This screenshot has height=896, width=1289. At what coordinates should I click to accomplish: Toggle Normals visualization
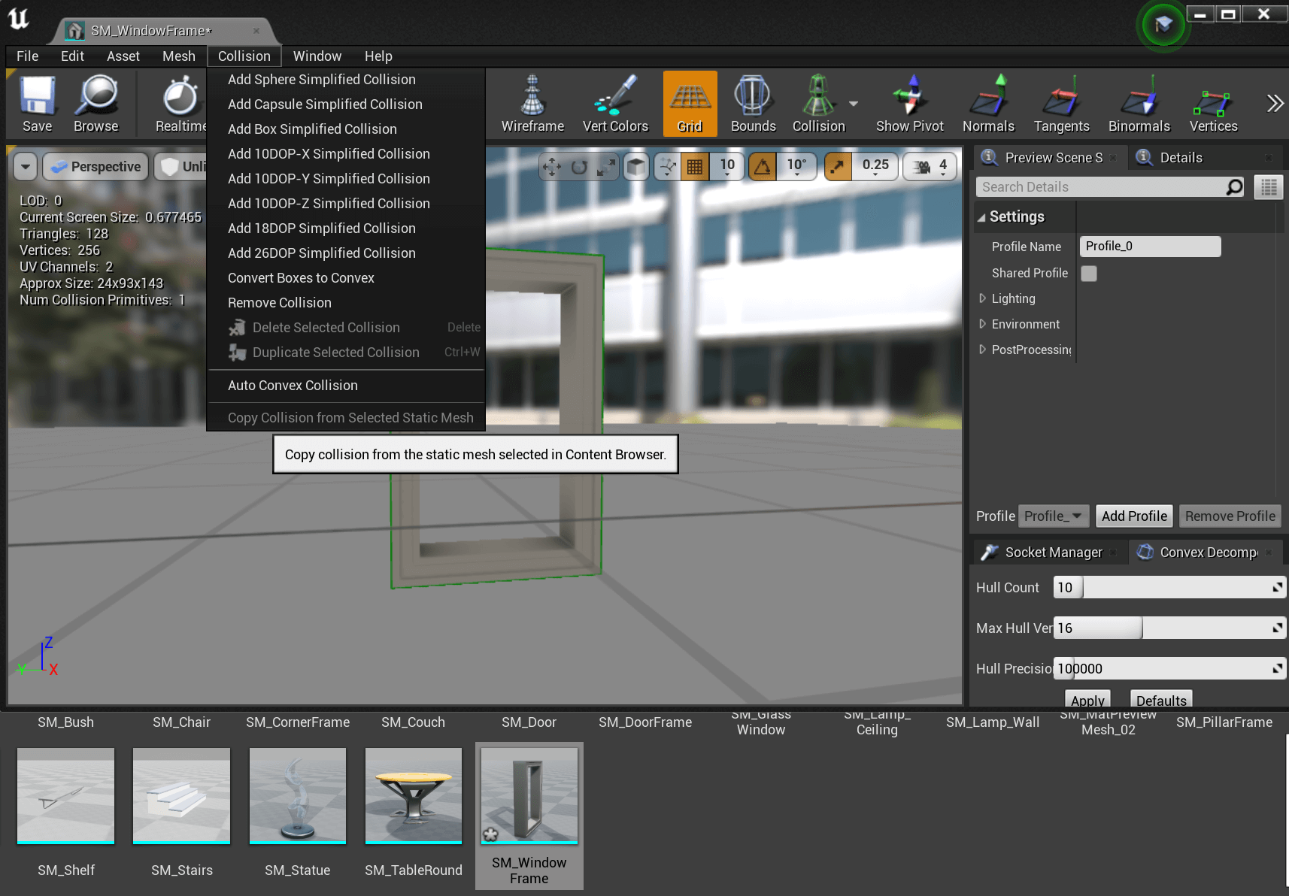click(988, 104)
